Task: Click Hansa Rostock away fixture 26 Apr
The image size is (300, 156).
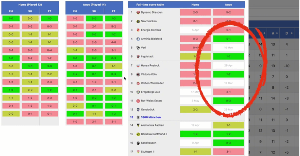Action: point(229,65)
